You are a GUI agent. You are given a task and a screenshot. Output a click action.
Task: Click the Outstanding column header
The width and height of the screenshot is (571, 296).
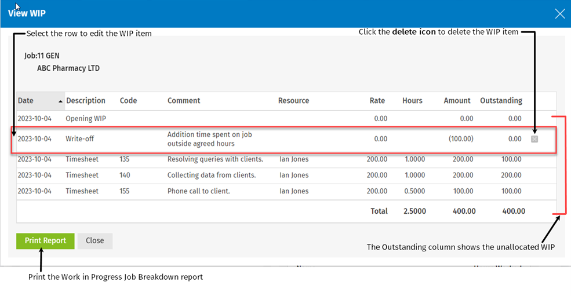pos(501,101)
